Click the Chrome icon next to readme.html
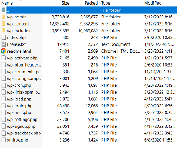The height and width of the screenshot is (148, 177). pos(4,51)
